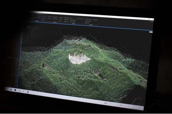This screenshot has width=172, height=114.
Task: Click the light blue round taskbar icon
Action: (24, 91)
